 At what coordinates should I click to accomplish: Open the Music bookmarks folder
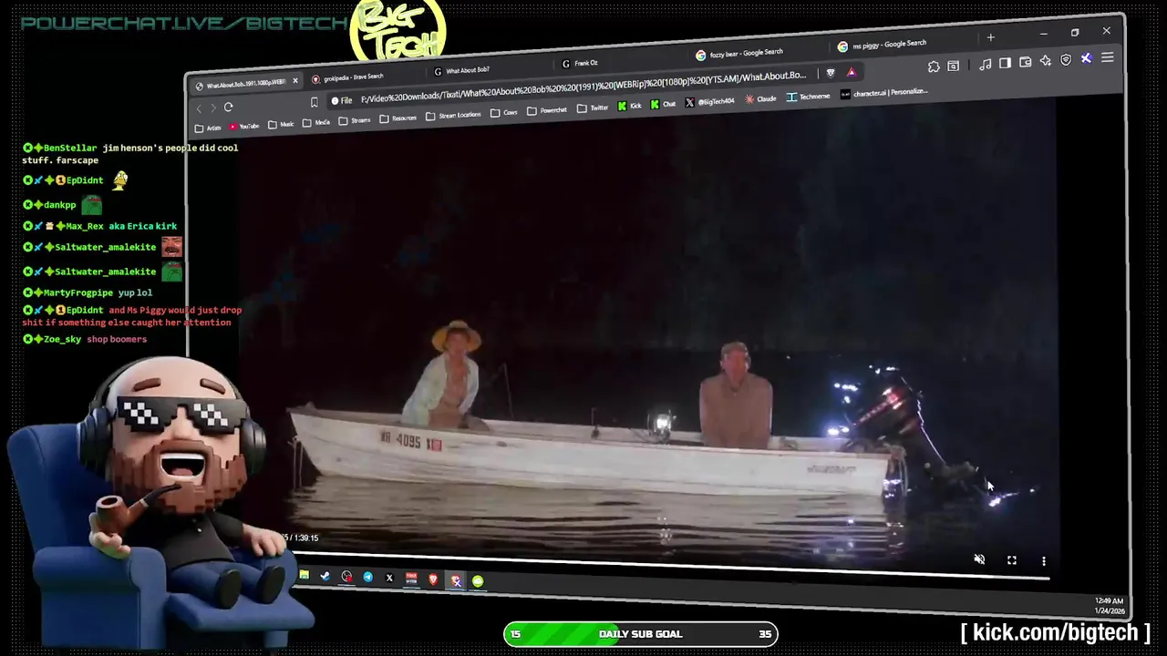[x=281, y=124]
